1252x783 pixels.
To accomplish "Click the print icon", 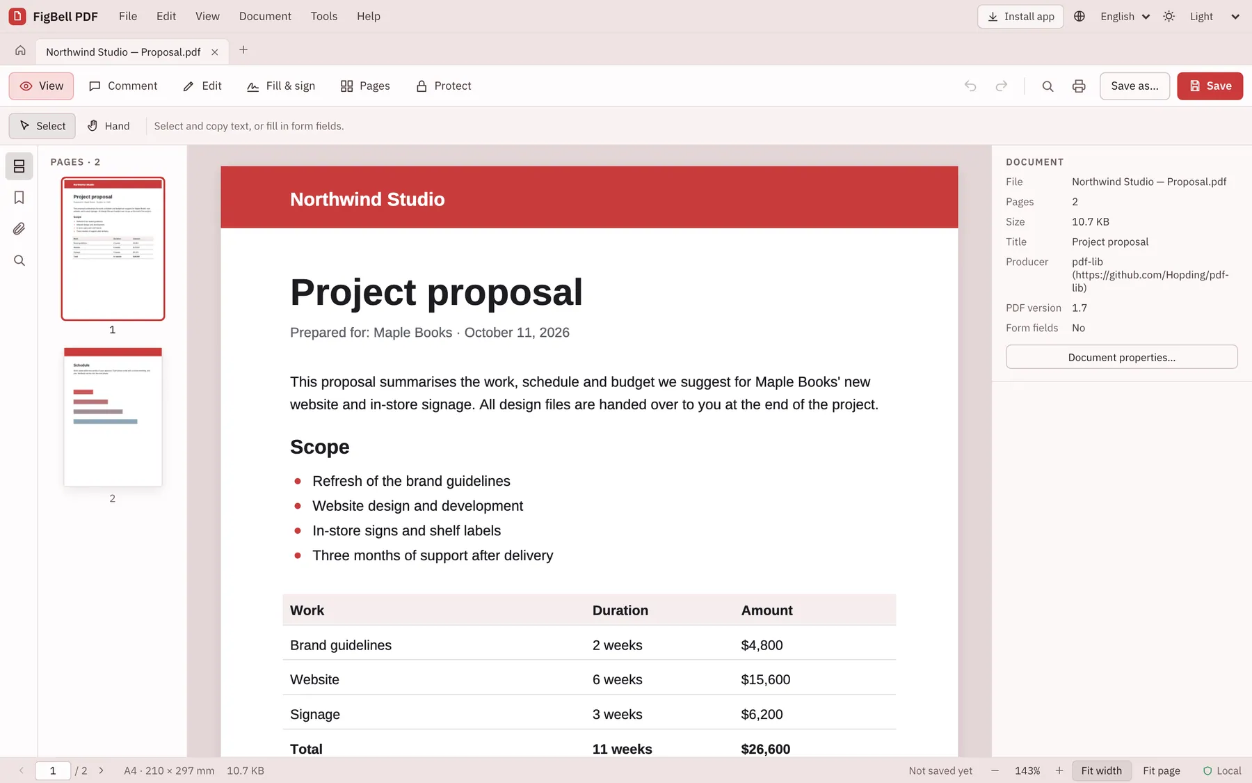I will point(1079,86).
